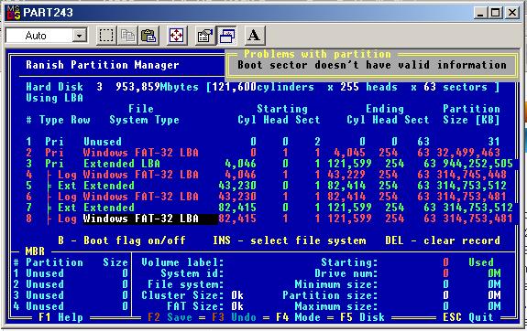Click 'FAT Size:' field label

pyautogui.click(x=195, y=306)
